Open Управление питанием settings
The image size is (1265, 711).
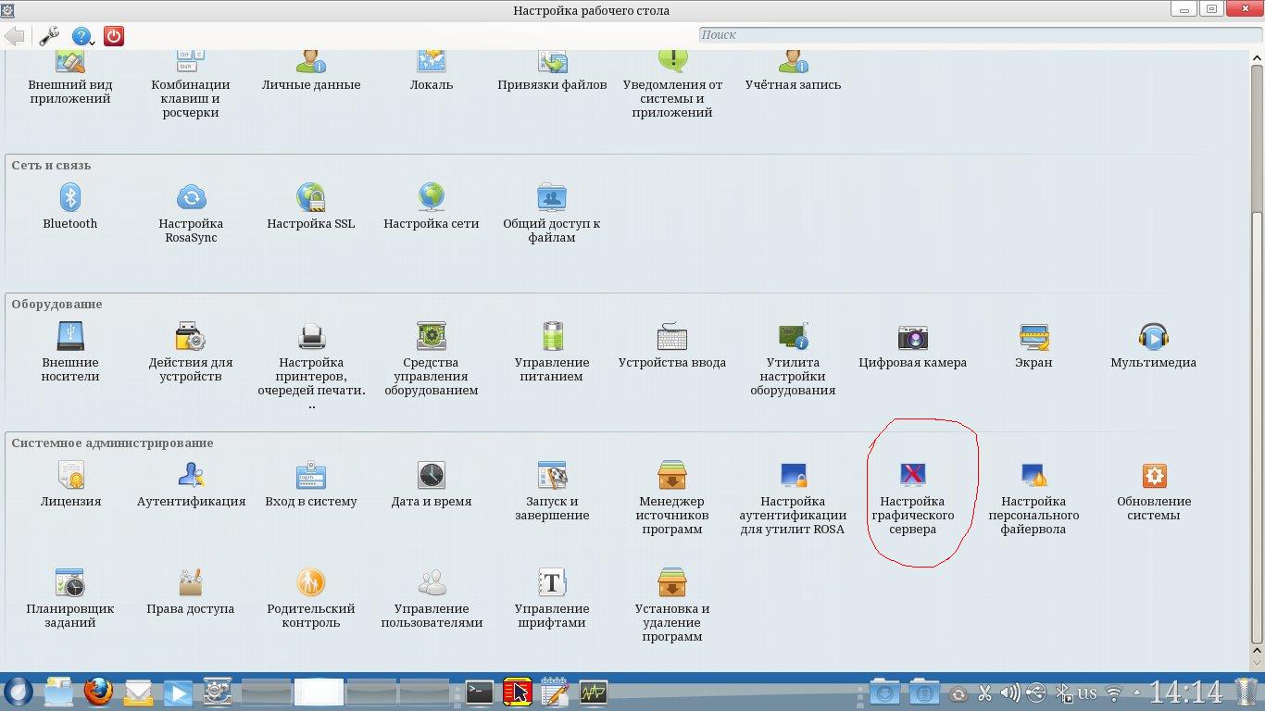pos(552,352)
